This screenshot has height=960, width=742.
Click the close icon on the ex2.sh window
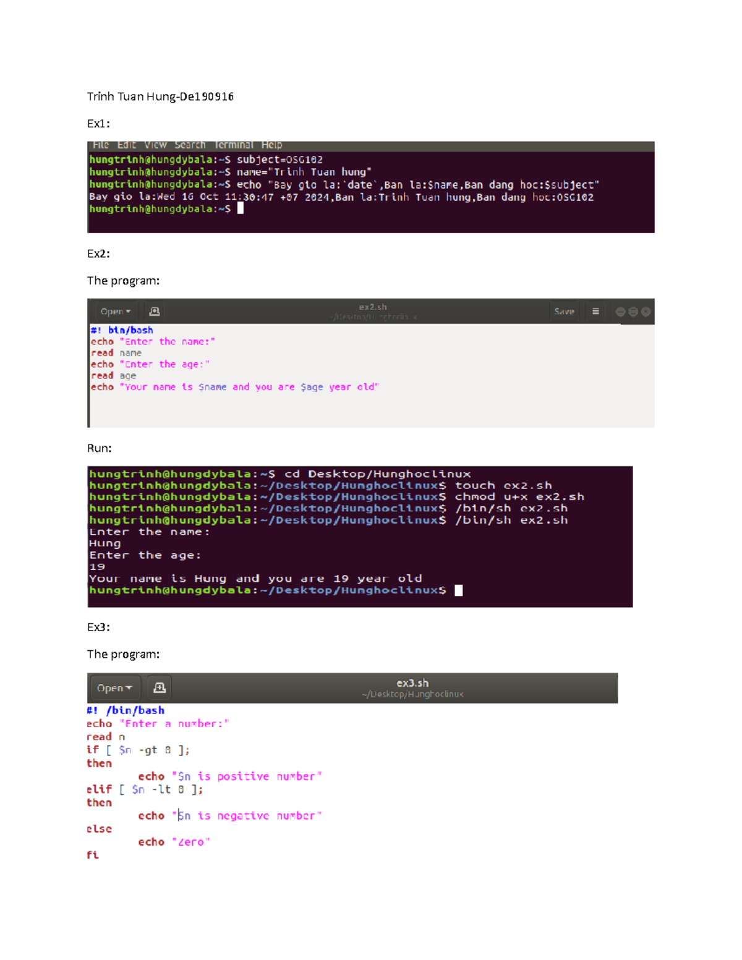pyautogui.click(x=645, y=311)
